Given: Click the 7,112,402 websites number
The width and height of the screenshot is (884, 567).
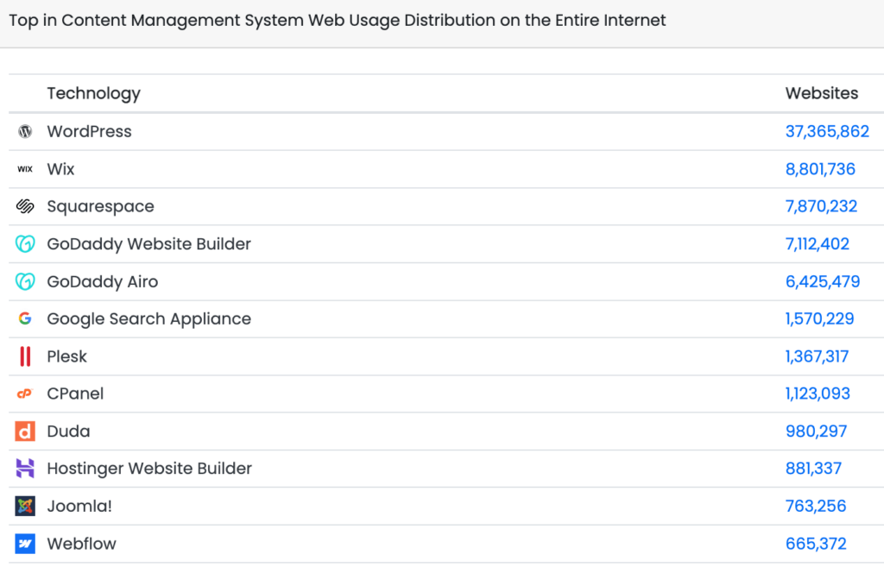Looking at the screenshot, I should coord(818,244).
